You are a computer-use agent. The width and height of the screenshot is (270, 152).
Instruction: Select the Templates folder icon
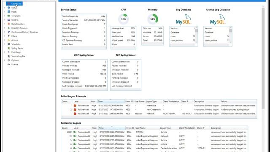(9, 16)
